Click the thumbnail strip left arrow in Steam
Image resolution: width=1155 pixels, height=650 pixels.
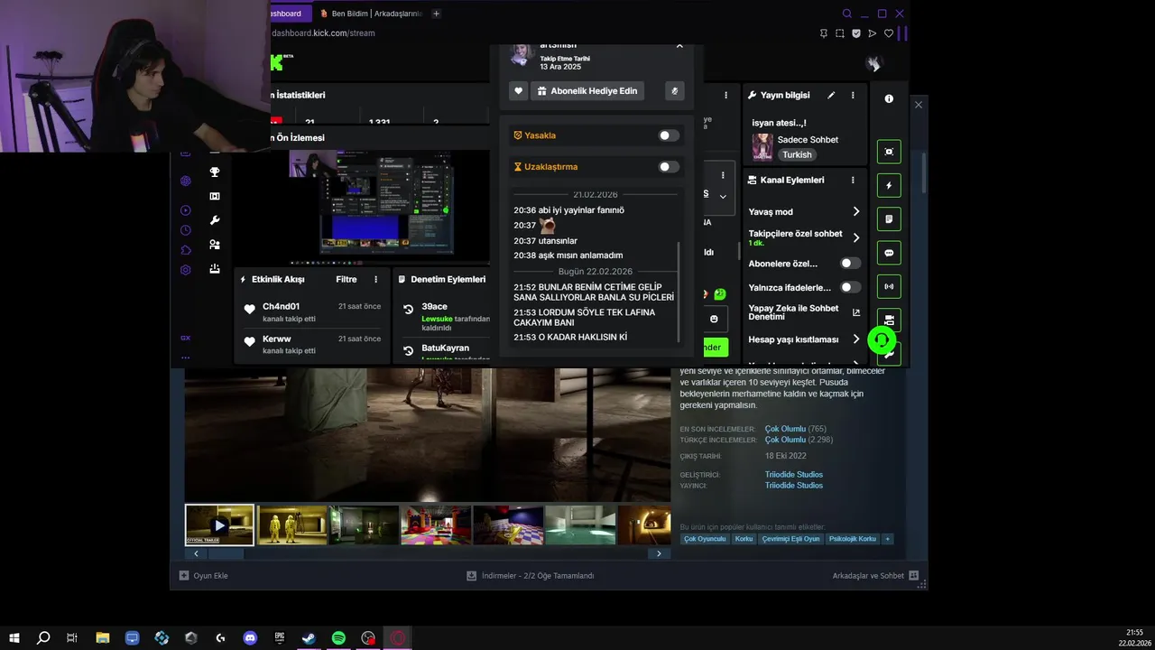click(197, 553)
